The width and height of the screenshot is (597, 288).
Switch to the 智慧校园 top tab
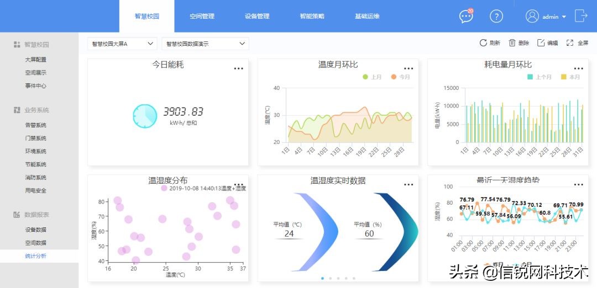coord(147,17)
